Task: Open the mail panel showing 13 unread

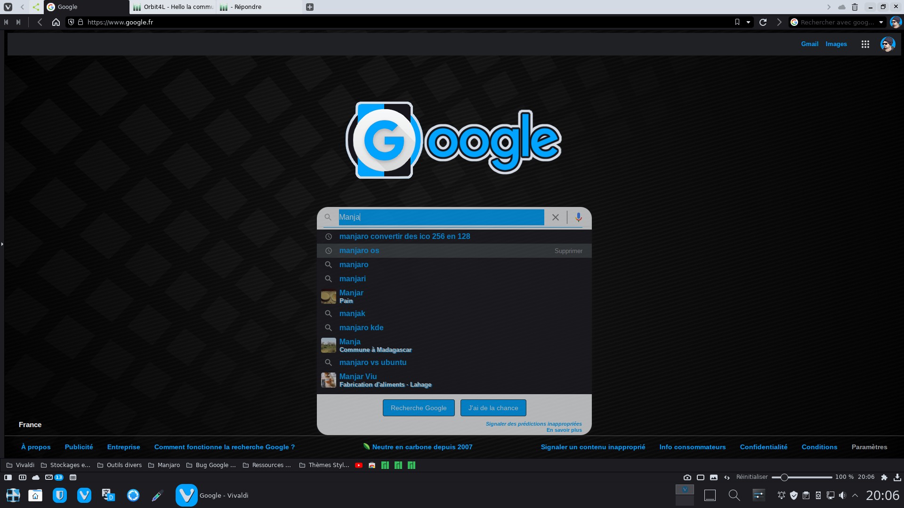Action: 50,477
